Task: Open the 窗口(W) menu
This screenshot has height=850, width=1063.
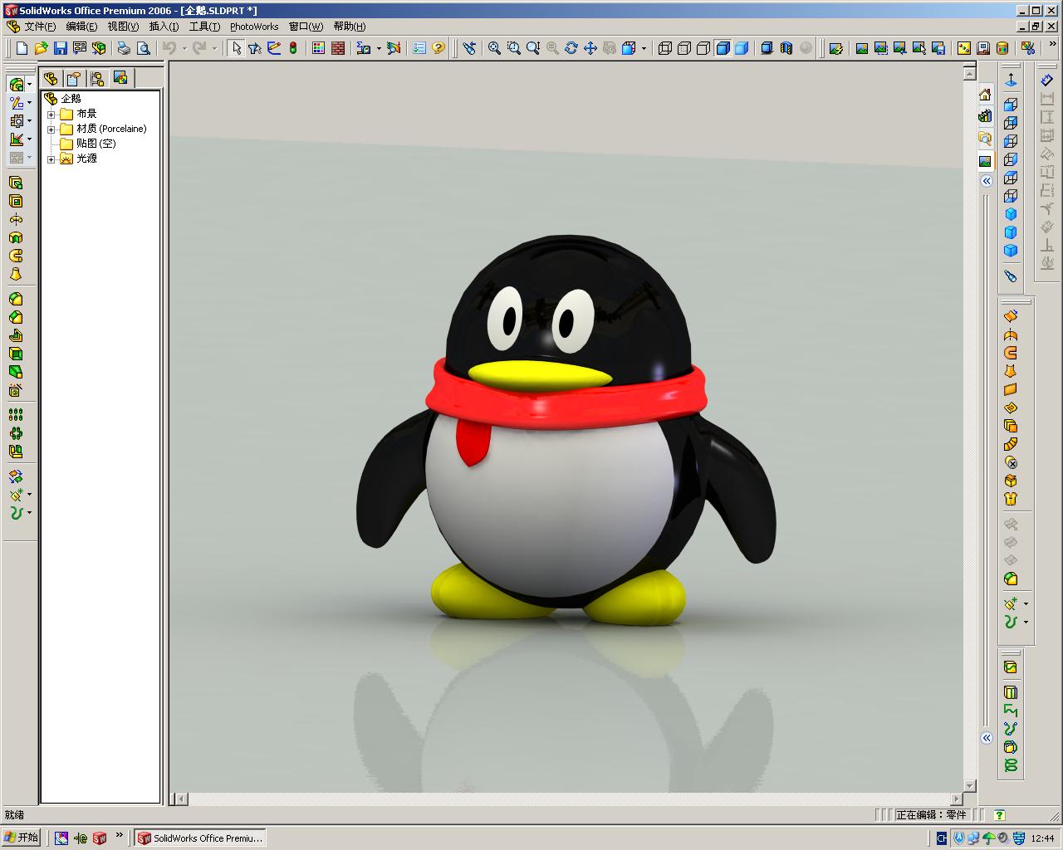Action: (x=306, y=27)
